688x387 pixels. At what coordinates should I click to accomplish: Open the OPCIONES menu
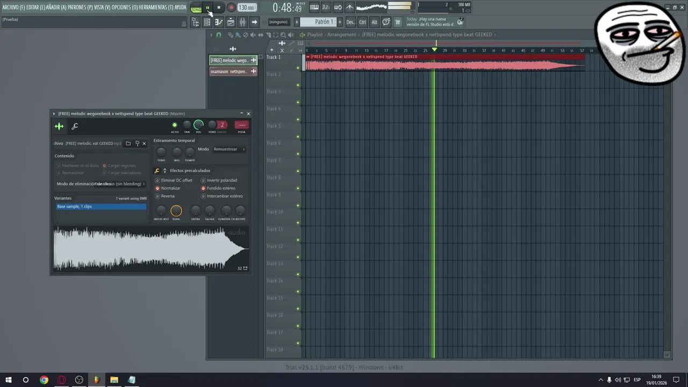point(125,8)
